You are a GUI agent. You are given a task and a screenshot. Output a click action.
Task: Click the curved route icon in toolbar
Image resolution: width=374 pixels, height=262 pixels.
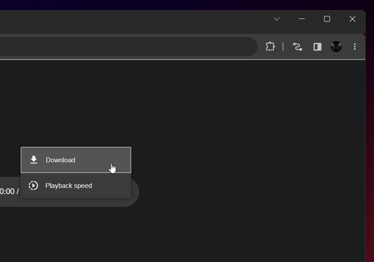(x=297, y=47)
